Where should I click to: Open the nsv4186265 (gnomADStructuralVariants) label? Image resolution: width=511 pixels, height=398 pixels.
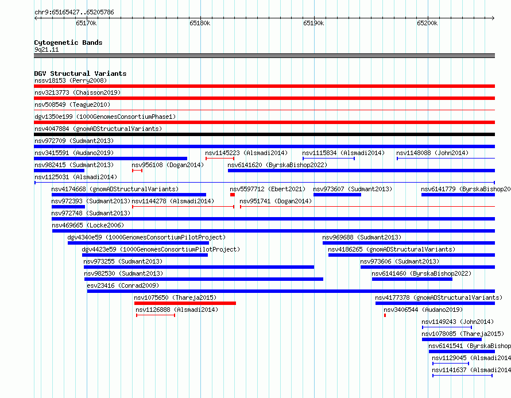392,249
